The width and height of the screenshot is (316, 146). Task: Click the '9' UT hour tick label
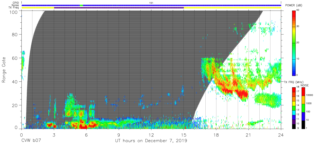tap(119, 135)
